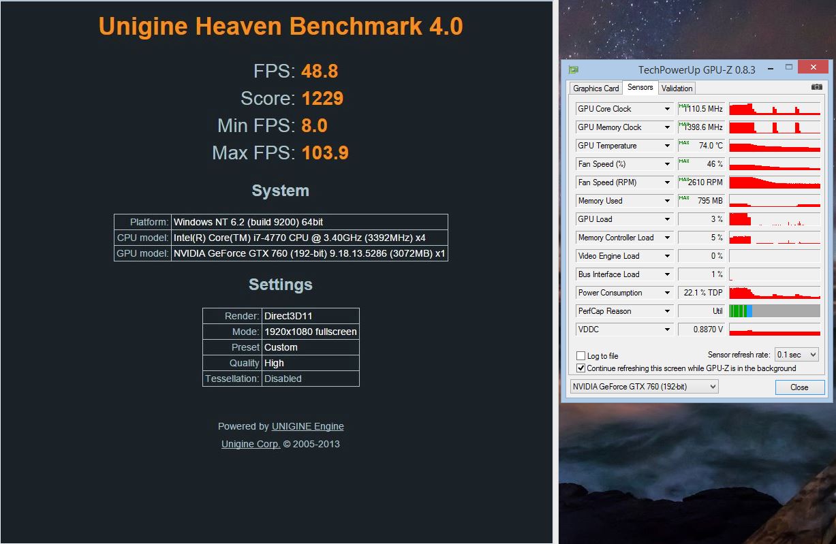This screenshot has height=544, width=836.
Task: Expand the Fan Speed (RPM) dropdown
Action: coord(668,182)
